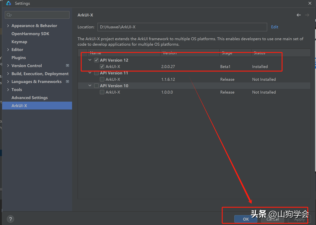
Task: Confirm with the OK button
Action: click(x=246, y=219)
